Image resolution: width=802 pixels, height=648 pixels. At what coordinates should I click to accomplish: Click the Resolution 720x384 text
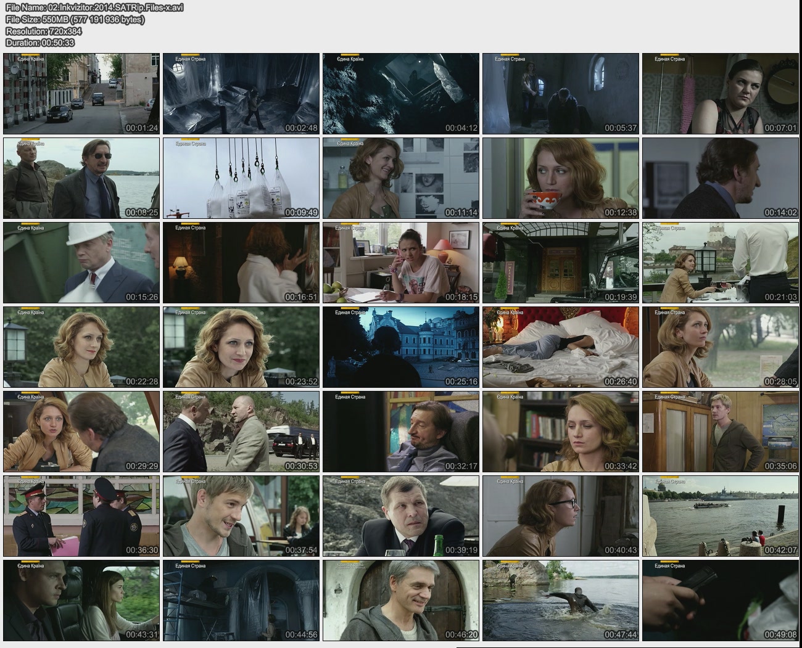[44, 31]
